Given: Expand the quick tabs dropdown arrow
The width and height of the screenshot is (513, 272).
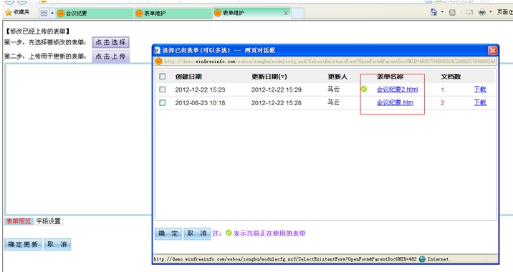Looking at the screenshot, I should (52, 13).
